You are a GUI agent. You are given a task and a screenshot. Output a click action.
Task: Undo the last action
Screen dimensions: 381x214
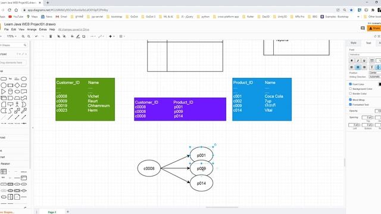point(36,36)
